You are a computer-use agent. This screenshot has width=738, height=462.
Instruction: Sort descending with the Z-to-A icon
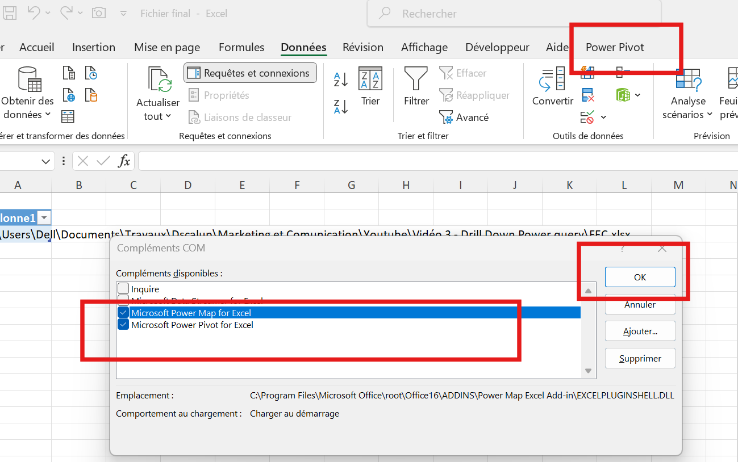341,106
